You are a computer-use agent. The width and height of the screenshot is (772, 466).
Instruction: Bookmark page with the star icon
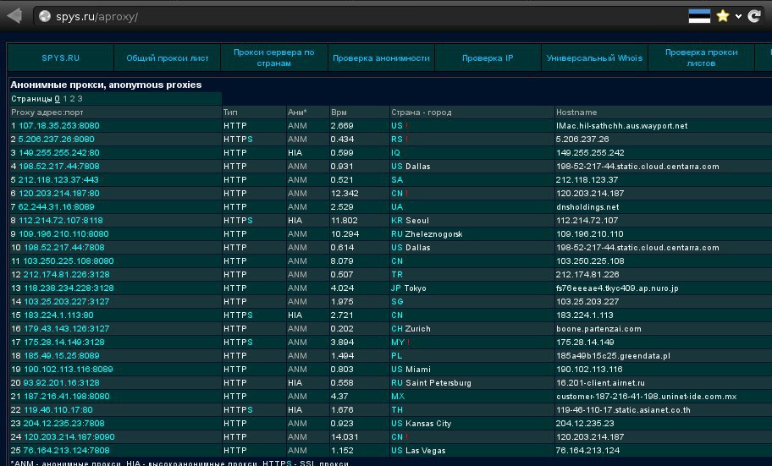[x=722, y=15]
